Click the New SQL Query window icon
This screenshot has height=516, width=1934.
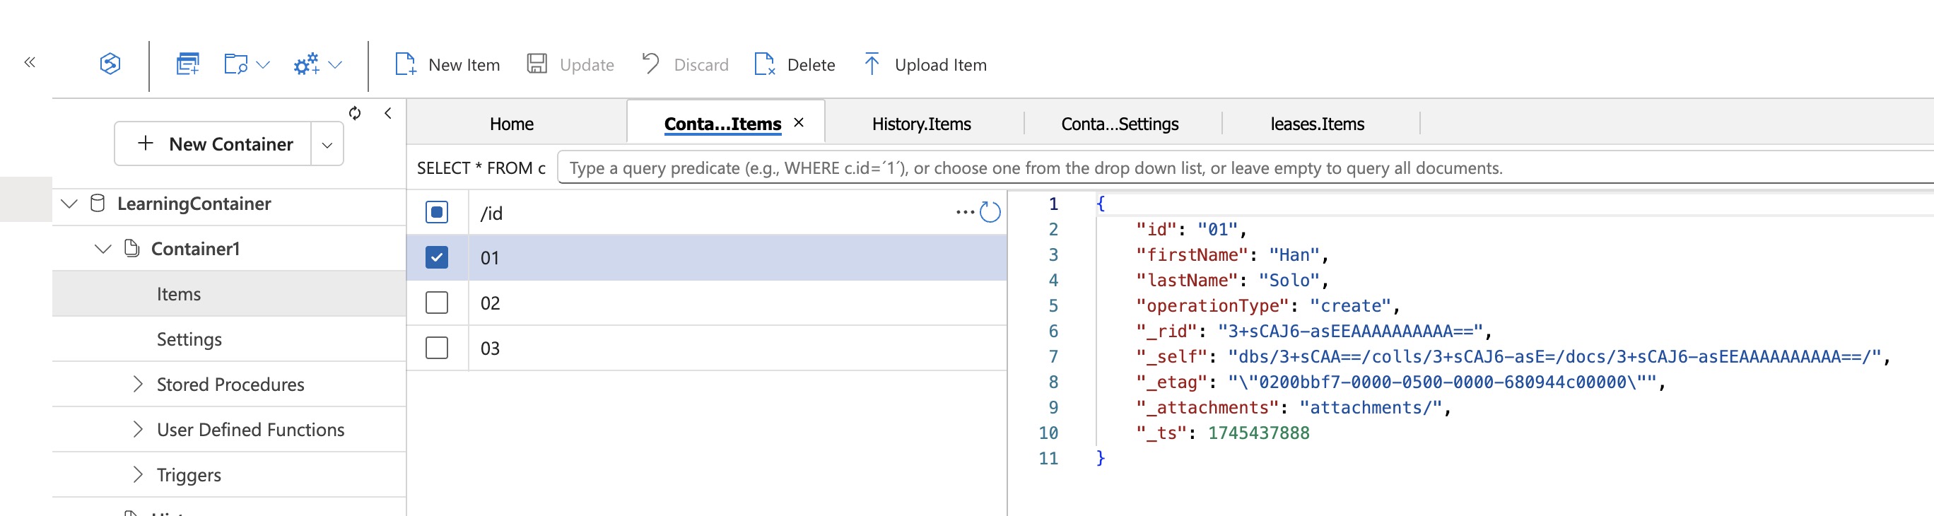(x=188, y=64)
